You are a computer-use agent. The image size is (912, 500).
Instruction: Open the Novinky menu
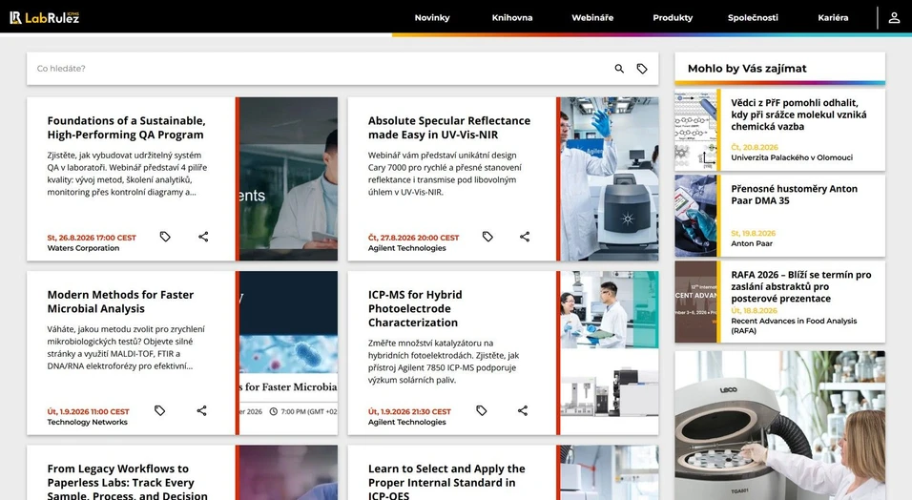(x=432, y=17)
